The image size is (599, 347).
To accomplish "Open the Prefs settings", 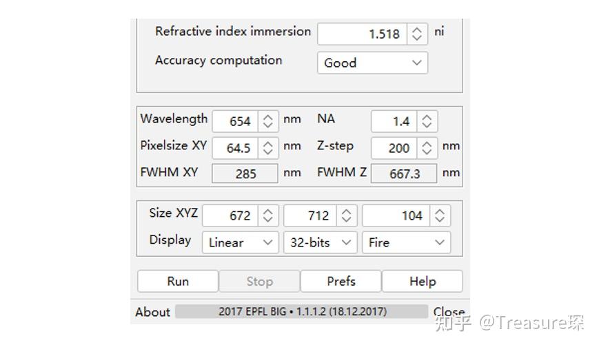I will [341, 281].
